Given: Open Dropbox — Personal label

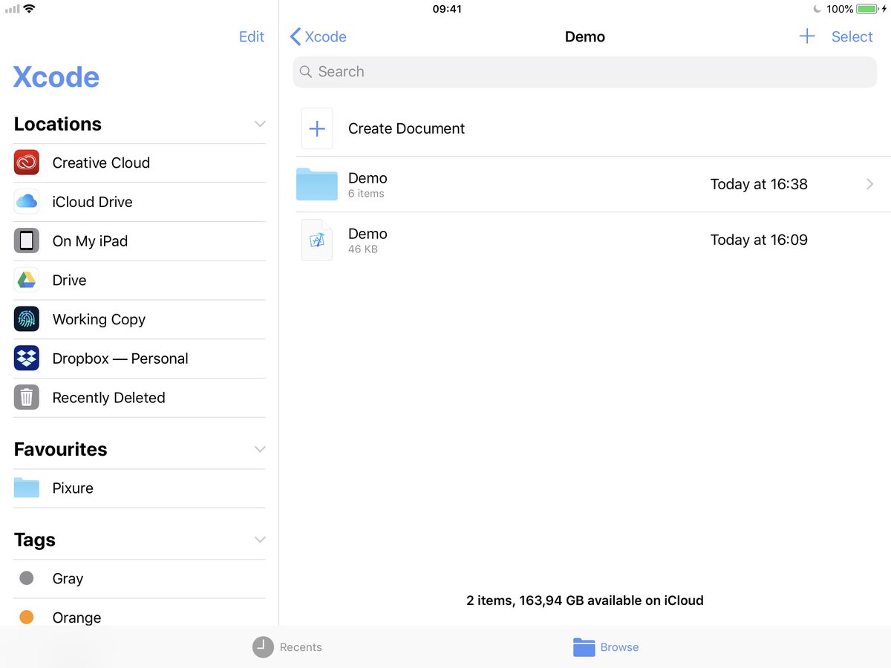Looking at the screenshot, I should click(x=120, y=358).
